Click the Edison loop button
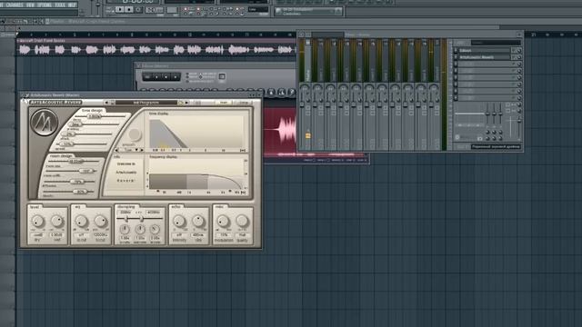 click(x=147, y=76)
